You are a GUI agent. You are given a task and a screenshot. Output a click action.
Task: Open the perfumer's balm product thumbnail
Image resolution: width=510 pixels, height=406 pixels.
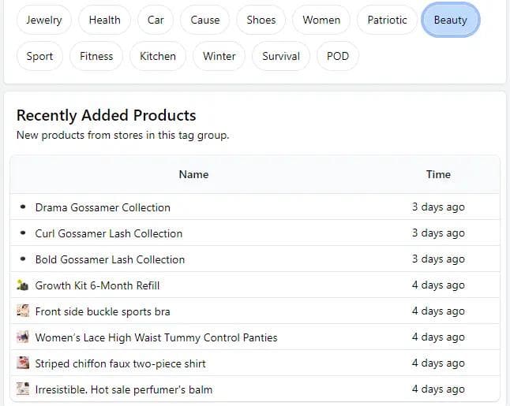point(23,389)
